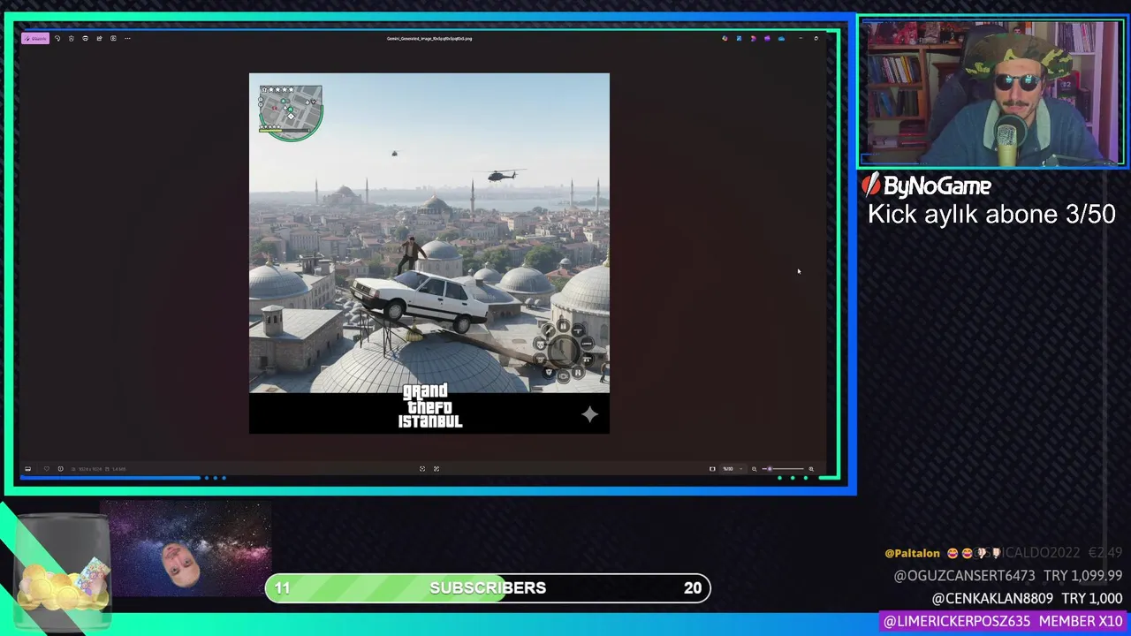
Task: Open the purple Edit (Düzenle) button in Photos
Action: point(35,38)
